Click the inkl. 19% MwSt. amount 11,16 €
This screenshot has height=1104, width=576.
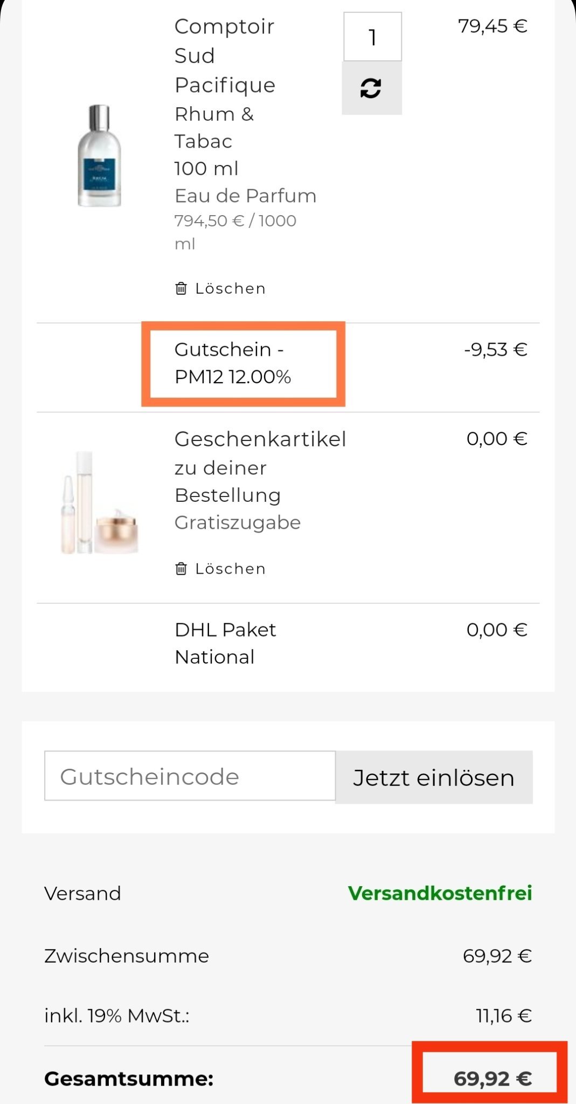503,1016
